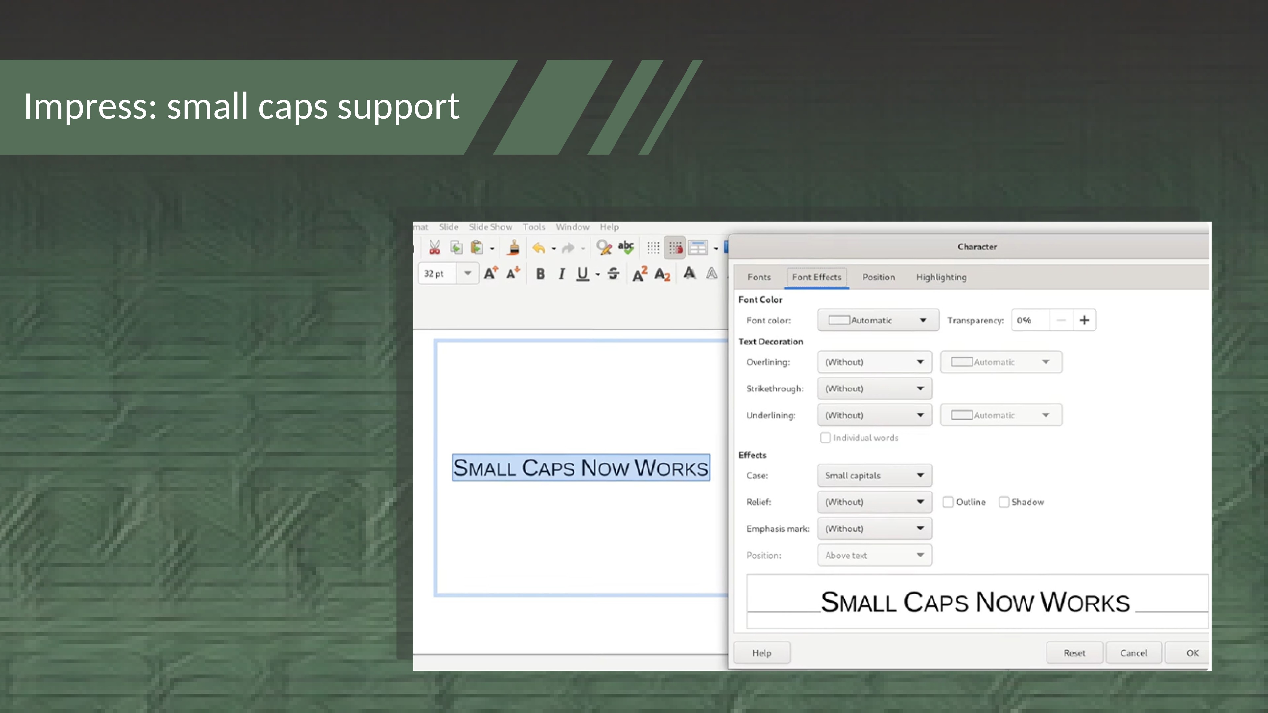The image size is (1268, 713).
Task: Apply Strikethrough from formatting toolbar
Action: [613, 274]
